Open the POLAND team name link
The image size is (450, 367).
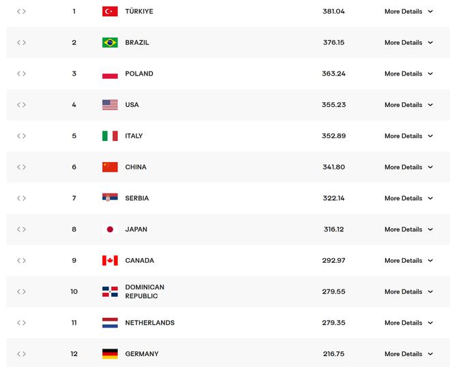pos(139,74)
